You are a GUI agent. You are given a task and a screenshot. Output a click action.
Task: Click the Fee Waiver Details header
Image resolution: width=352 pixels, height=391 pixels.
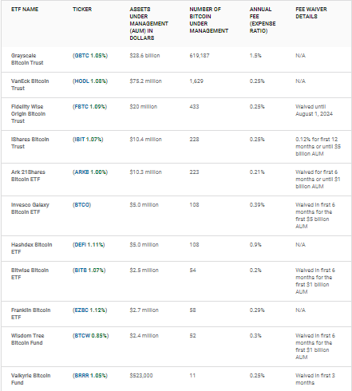(x=311, y=13)
